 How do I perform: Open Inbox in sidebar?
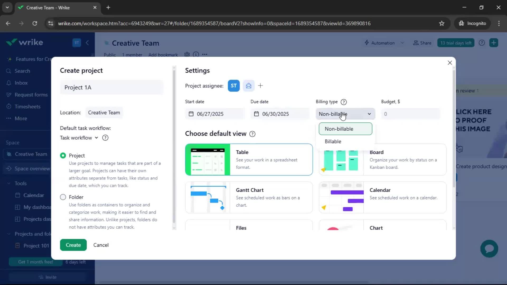[21, 83]
